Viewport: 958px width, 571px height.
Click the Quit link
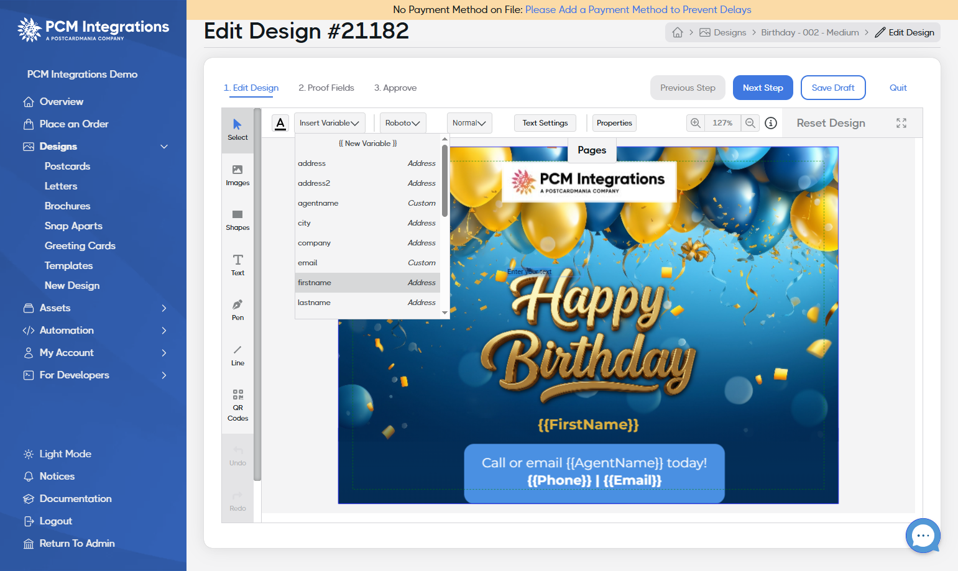tap(898, 88)
